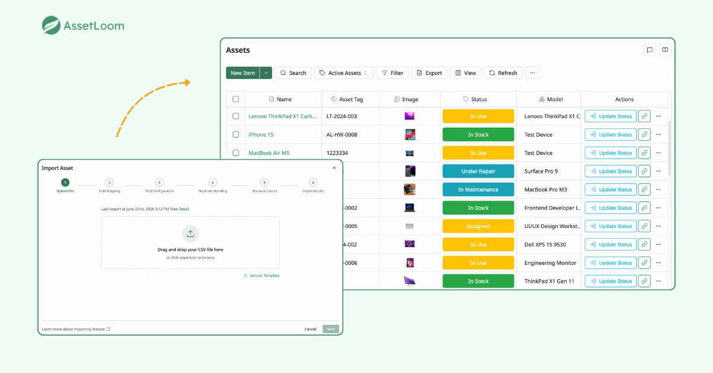Check the Lenovo ThinkPad X1 Carbon row checkbox
Screen dimensions: 713x373
tap(236, 116)
